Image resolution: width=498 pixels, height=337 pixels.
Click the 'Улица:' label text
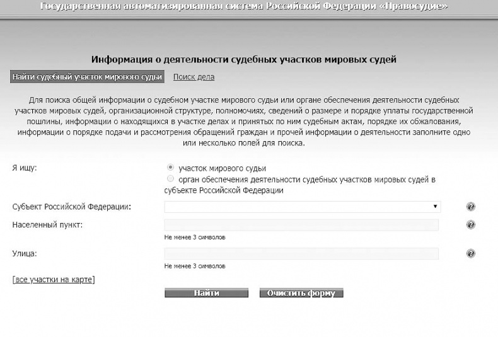25,253
